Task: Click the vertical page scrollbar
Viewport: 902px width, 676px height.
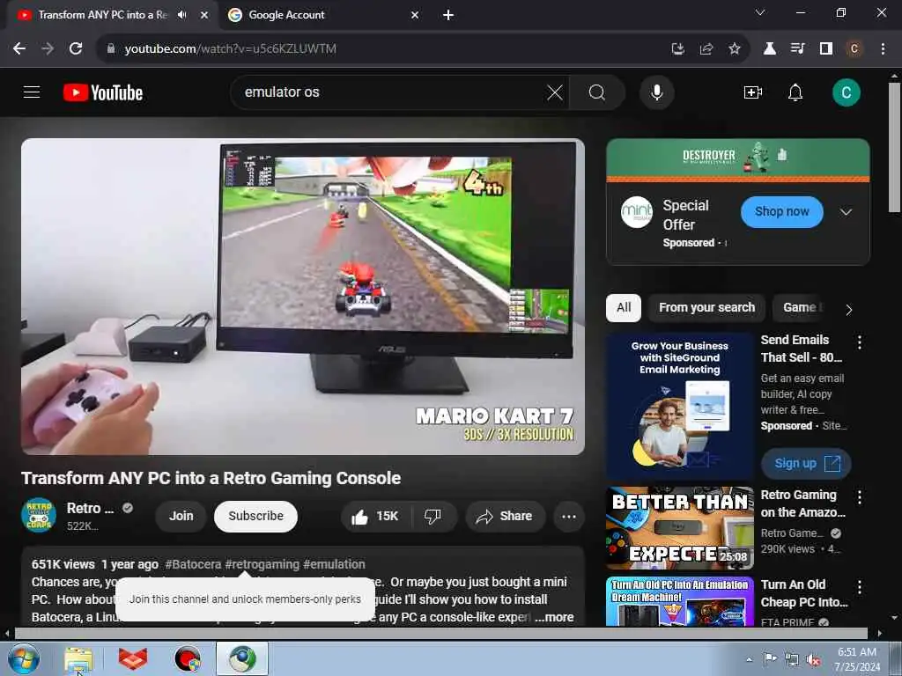Action: (x=894, y=148)
